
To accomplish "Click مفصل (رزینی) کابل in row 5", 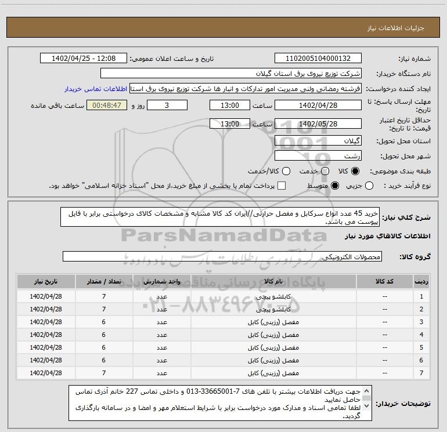I will pos(273,347).
